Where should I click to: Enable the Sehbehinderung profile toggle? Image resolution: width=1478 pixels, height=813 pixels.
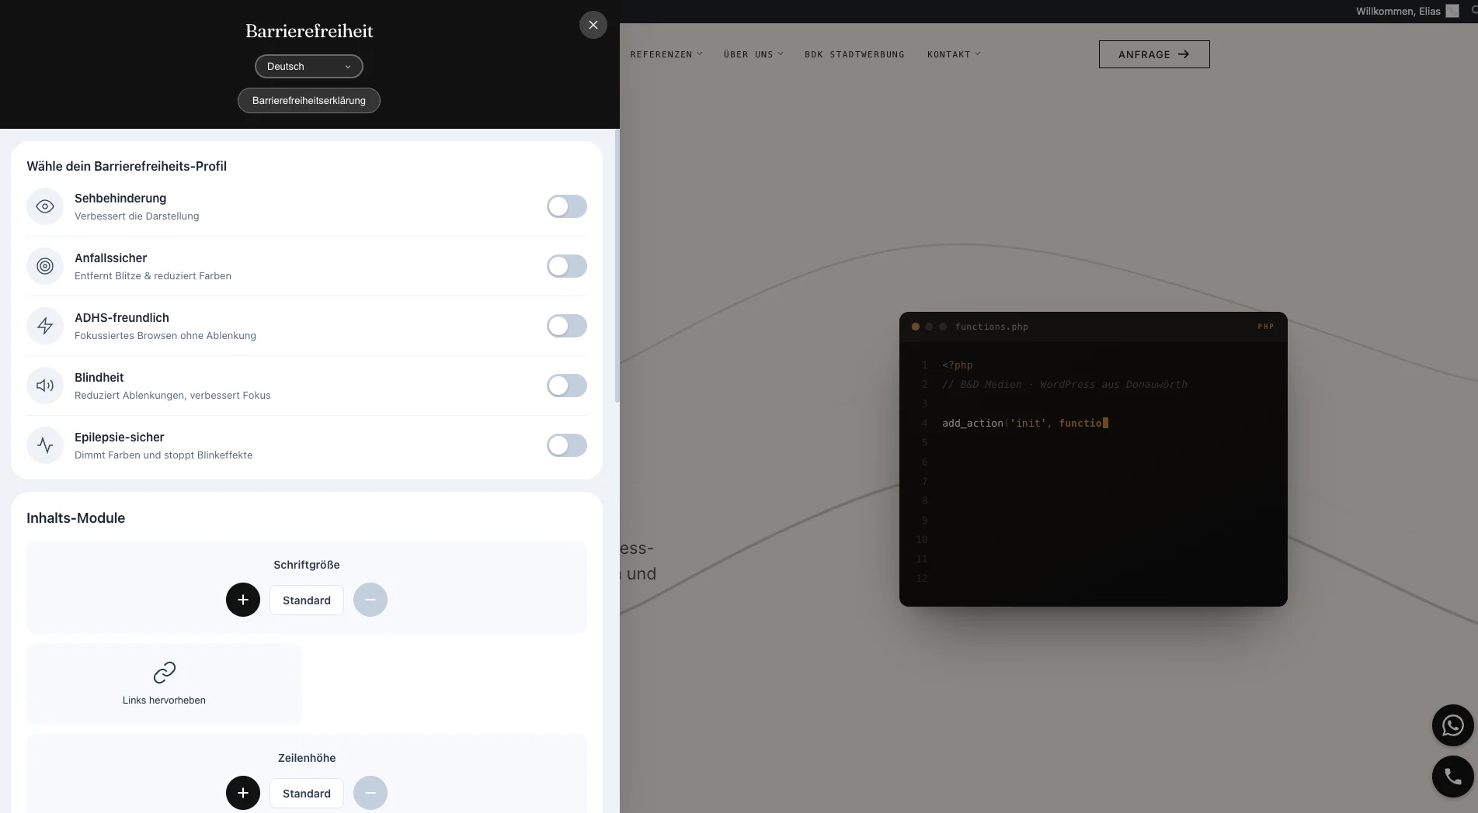pos(567,206)
